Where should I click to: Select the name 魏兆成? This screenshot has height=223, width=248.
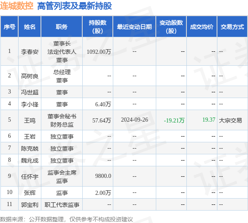pyautogui.click(x=30, y=161)
